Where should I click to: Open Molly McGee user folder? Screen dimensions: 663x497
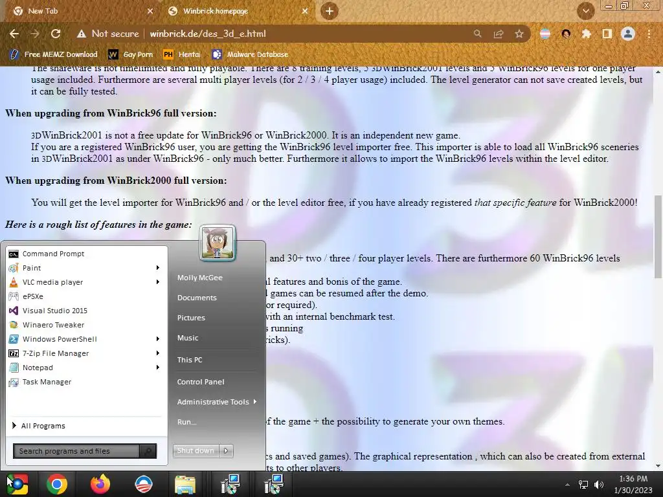click(x=200, y=278)
